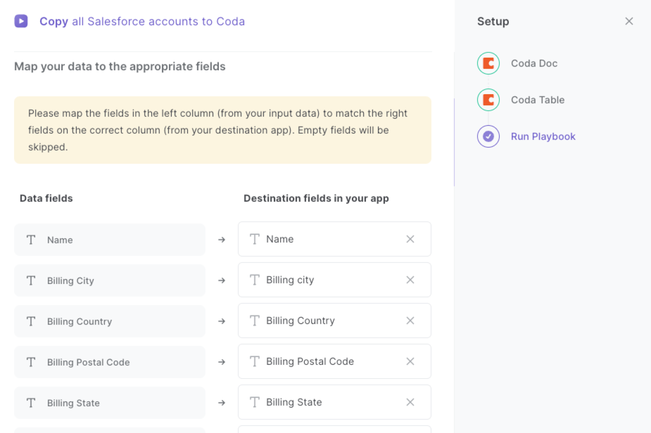Remove the Billing Postal Code destination mapping
Viewport: 651px width, 433px height.
coord(410,362)
